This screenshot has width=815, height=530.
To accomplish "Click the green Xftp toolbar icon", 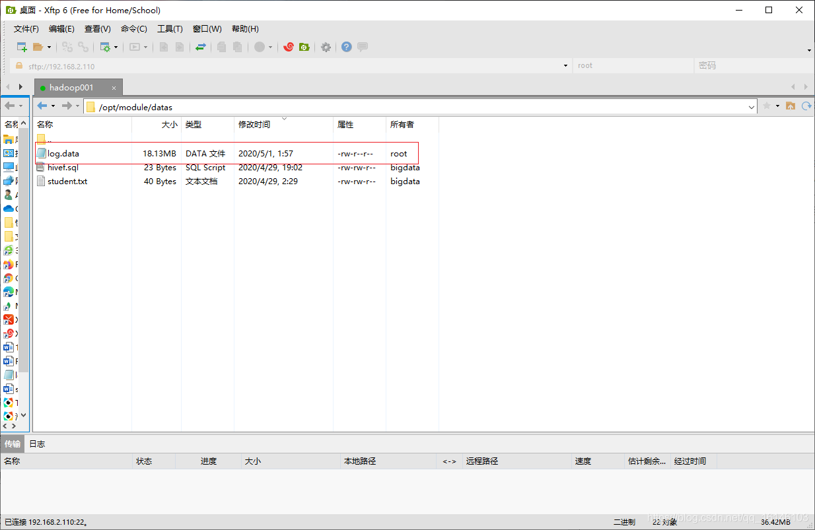I will pos(304,47).
